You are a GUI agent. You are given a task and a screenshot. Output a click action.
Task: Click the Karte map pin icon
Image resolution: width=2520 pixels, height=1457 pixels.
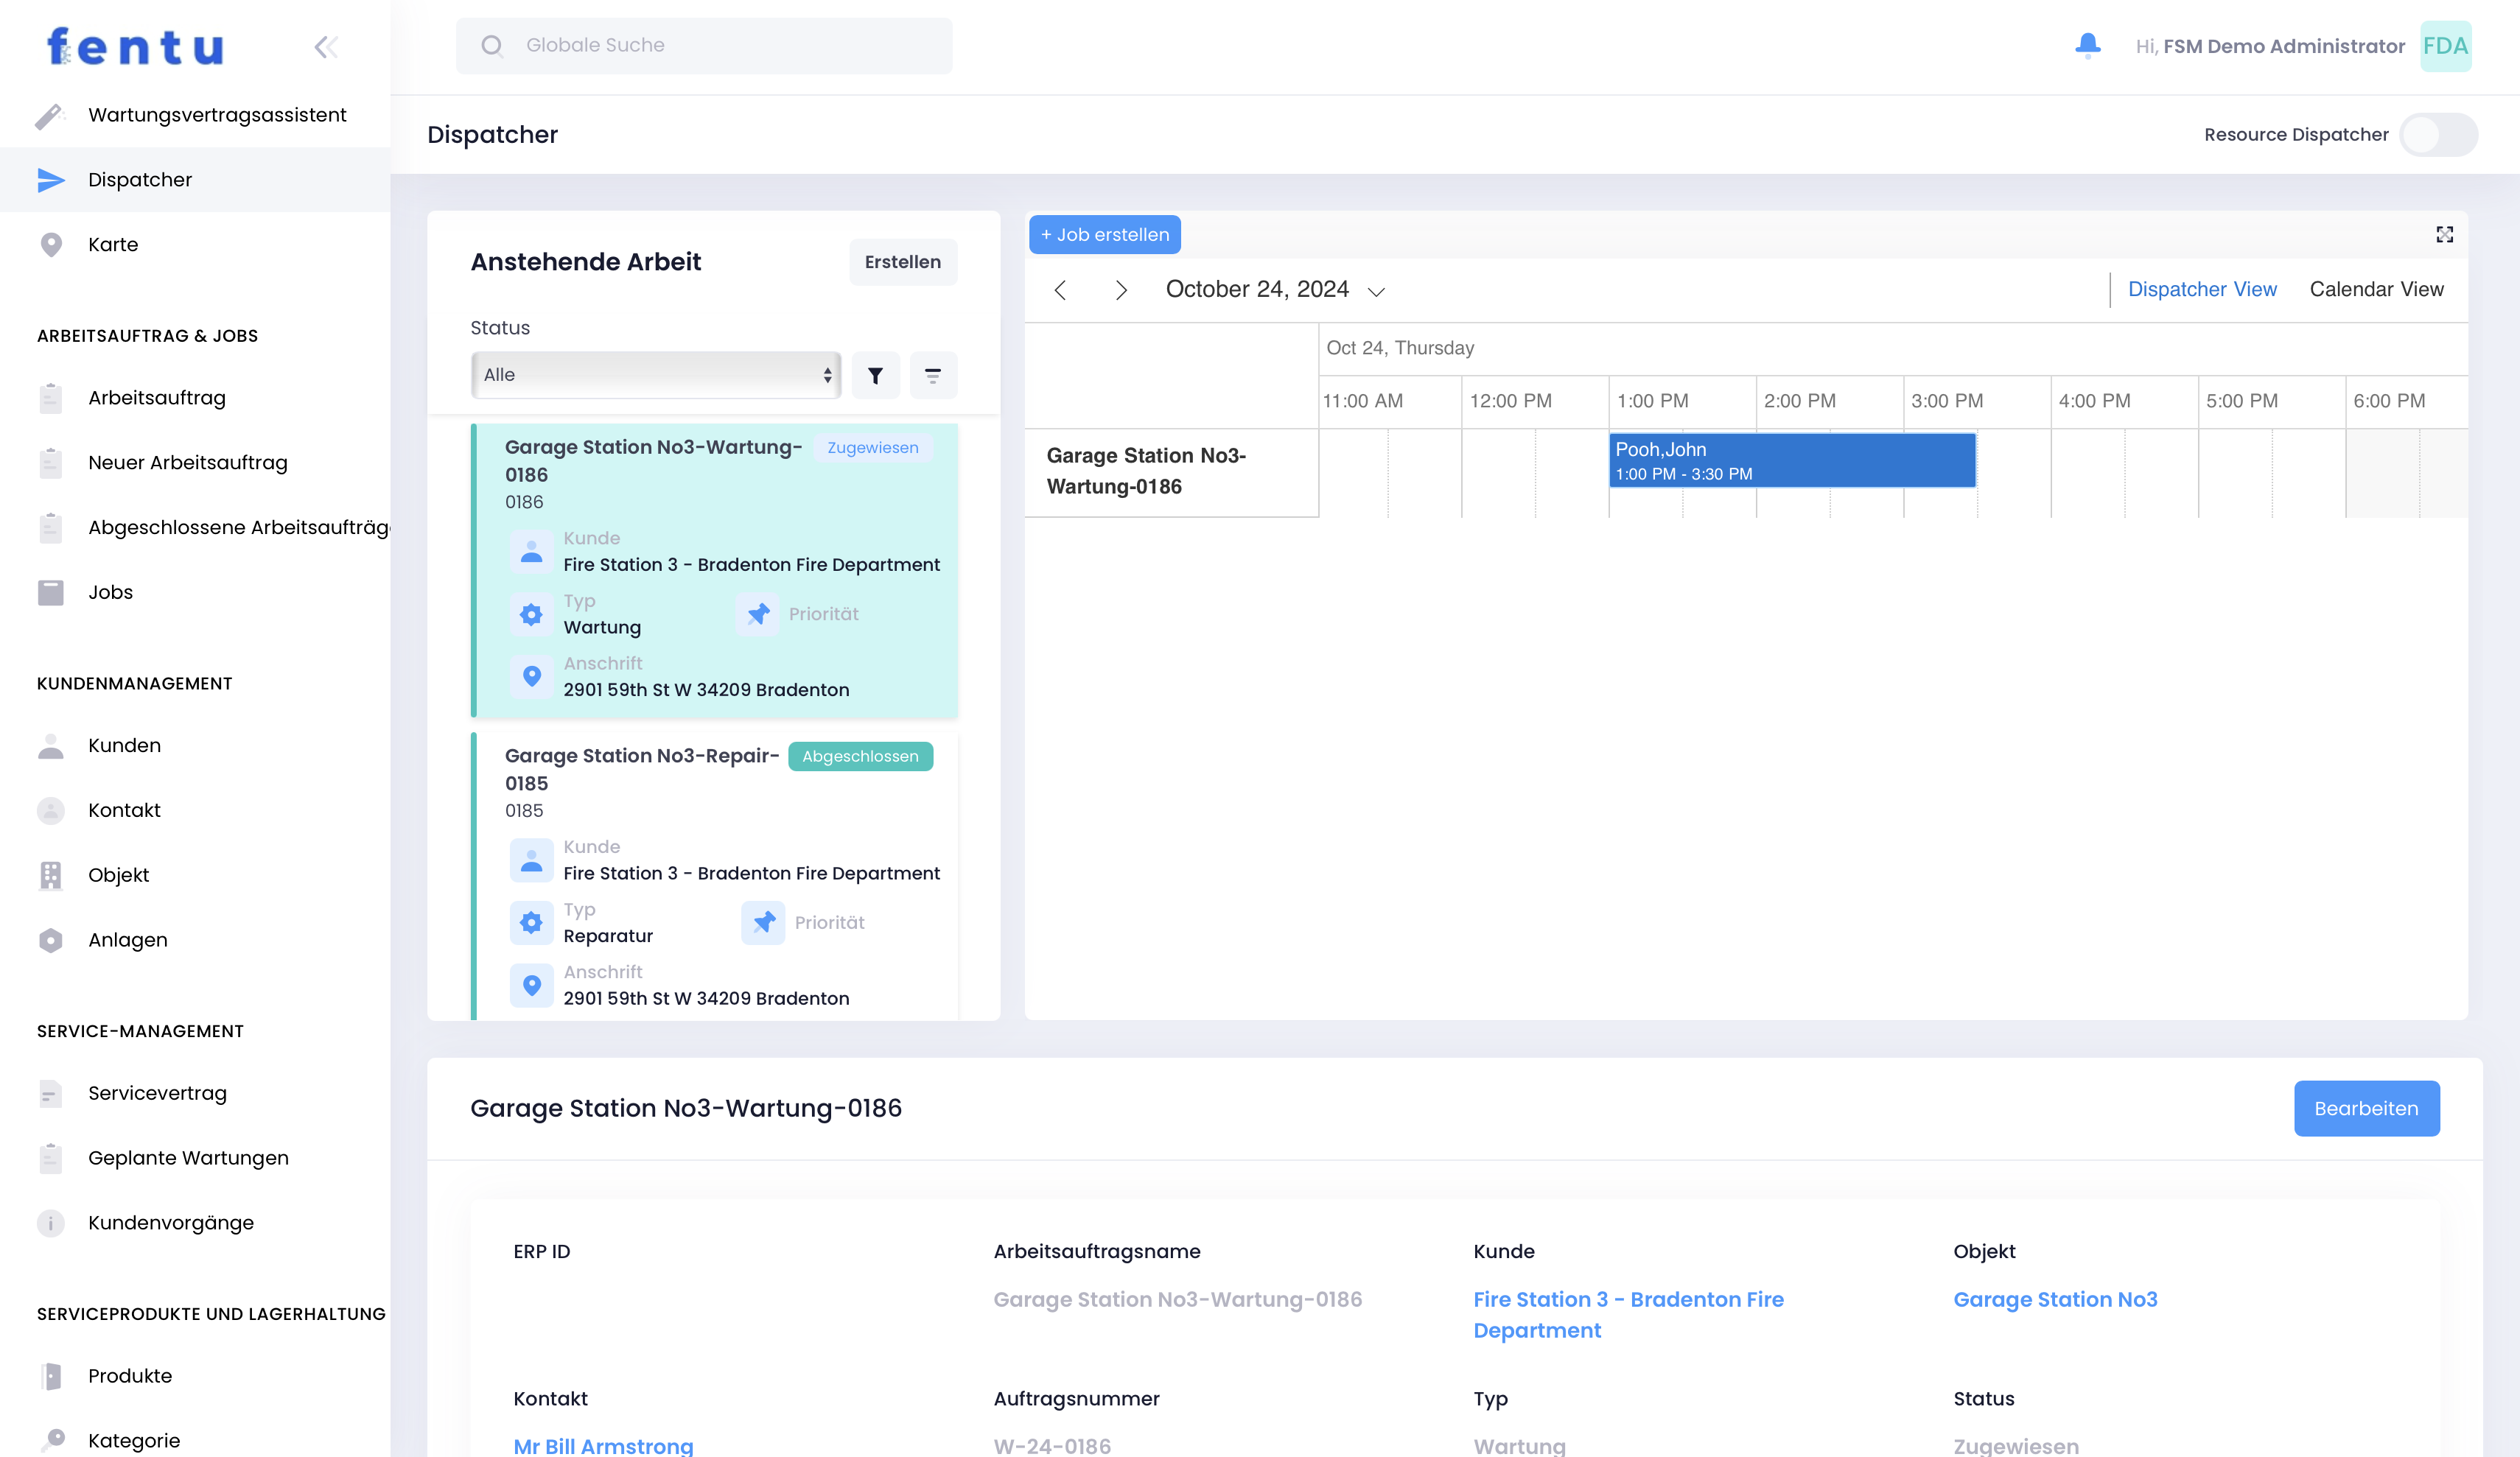coord(50,245)
